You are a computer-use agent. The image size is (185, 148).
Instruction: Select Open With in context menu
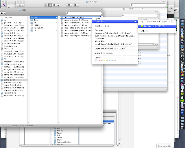115,21
